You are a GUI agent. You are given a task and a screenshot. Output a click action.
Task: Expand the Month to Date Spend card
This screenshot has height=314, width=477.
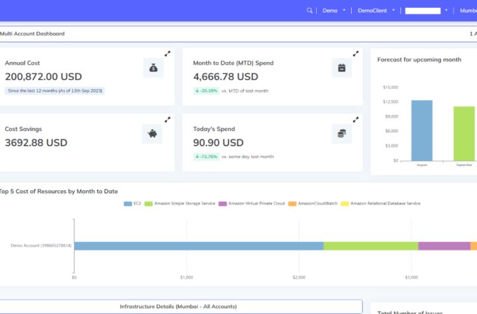(356, 54)
